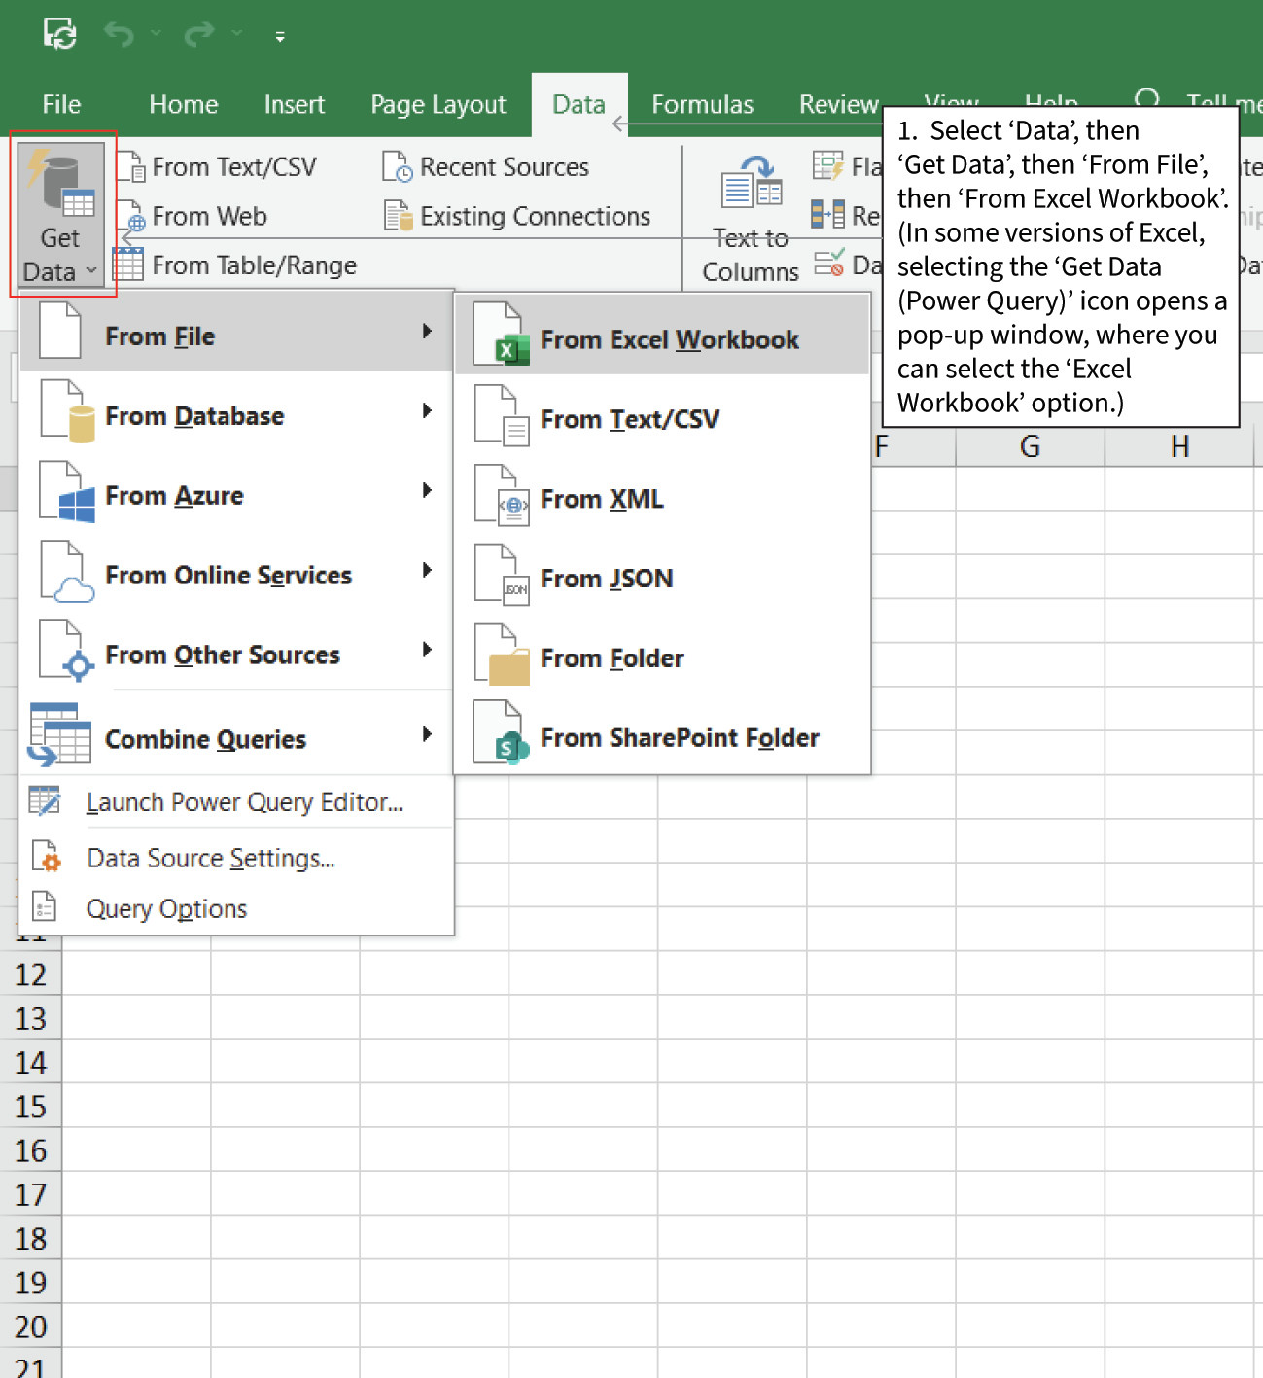Switch to the Formulas tab

(x=702, y=104)
